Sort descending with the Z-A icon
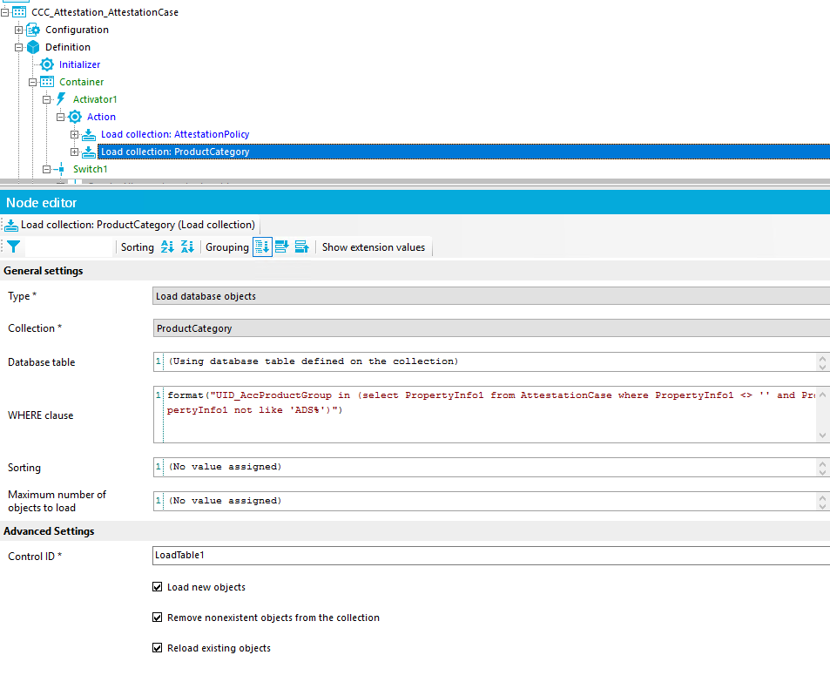Viewport: 830px width, 675px height. point(187,246)
